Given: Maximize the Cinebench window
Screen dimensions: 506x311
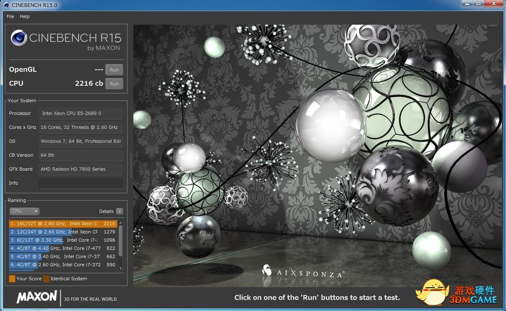Looking at the screenshot, I should [x=478, y=4].
